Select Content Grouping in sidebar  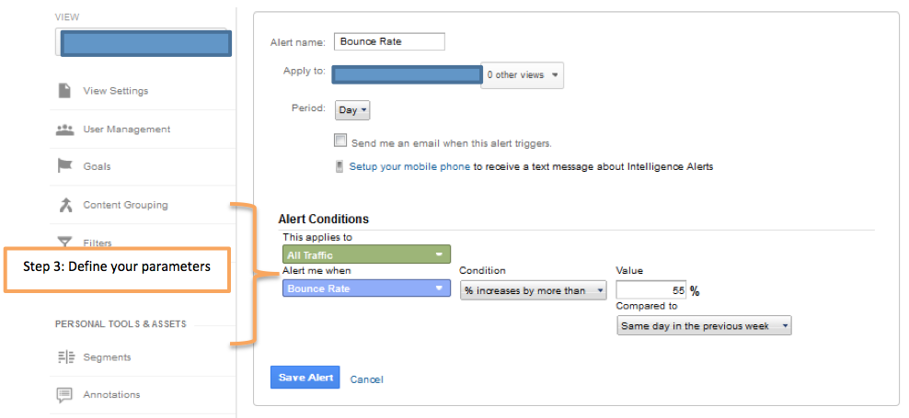tap(125, 205)
